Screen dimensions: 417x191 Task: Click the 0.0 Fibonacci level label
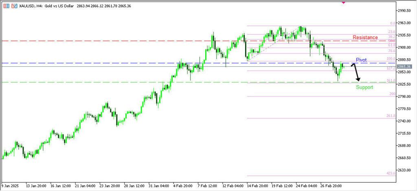pos(393,24)
